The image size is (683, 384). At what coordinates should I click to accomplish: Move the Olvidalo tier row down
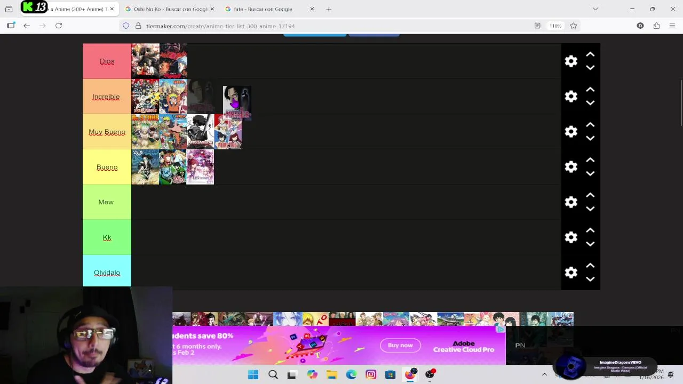590,279
